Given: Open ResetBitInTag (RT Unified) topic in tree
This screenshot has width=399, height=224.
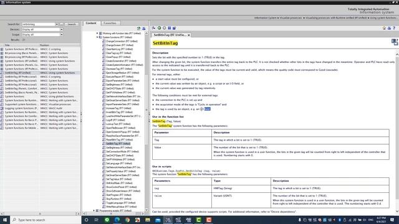Looking at the screenshot, I should coord(119,139).
